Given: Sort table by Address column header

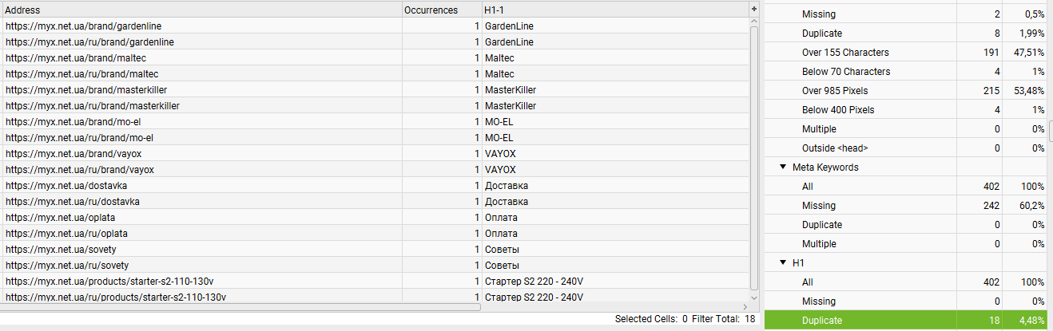Looking at the screenshot, I should (201, 10).
